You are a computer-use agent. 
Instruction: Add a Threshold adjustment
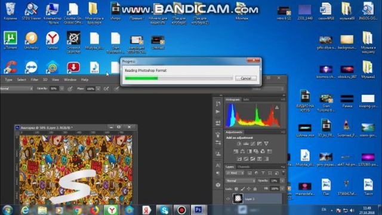click(x=252, y=159)
